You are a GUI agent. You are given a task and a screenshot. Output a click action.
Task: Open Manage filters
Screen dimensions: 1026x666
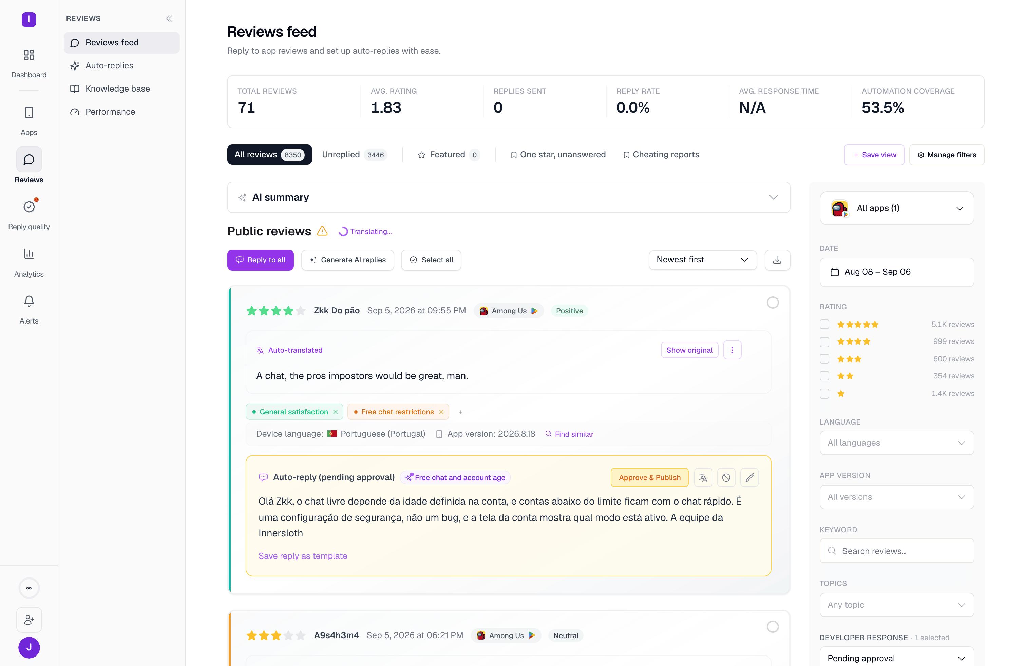[x=947, y=155]
